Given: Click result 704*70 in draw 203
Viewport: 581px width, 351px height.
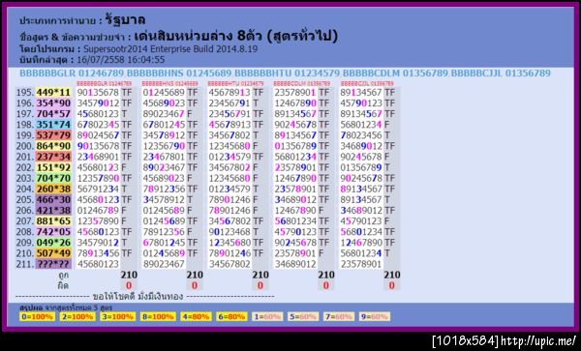Looking at the screenshot, I should 53,178.
